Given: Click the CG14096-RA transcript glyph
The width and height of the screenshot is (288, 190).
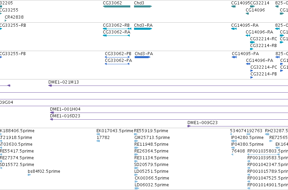Looking at the screenshot, I should click(248, 35).
